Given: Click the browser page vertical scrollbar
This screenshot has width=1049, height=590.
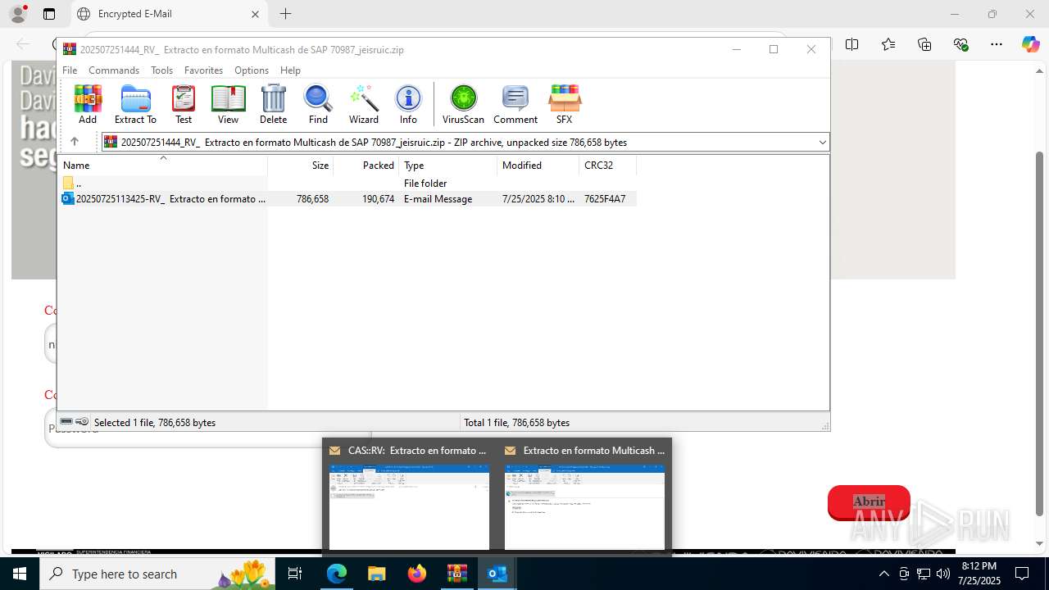Looking at the screenshot, I should coord(1040,334).
